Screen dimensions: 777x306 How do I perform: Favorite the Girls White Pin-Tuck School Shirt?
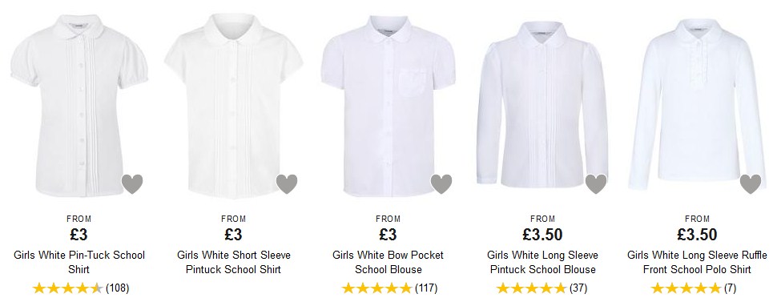pyautogui.click(x=132, y=184)
